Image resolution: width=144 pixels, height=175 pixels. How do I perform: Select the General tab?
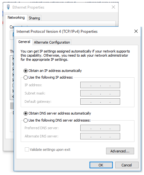[x=24, y=42]
